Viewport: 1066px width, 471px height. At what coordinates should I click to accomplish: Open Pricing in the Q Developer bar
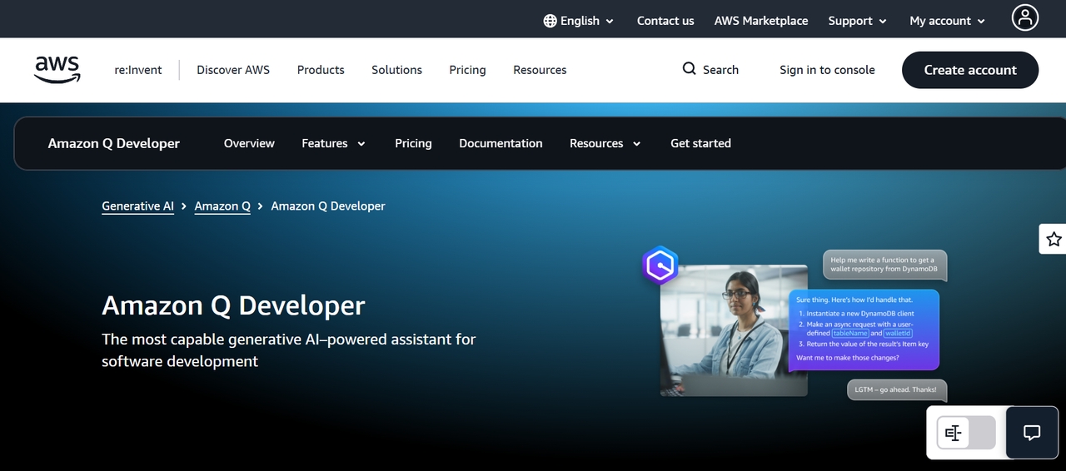(x=413, y=143)
